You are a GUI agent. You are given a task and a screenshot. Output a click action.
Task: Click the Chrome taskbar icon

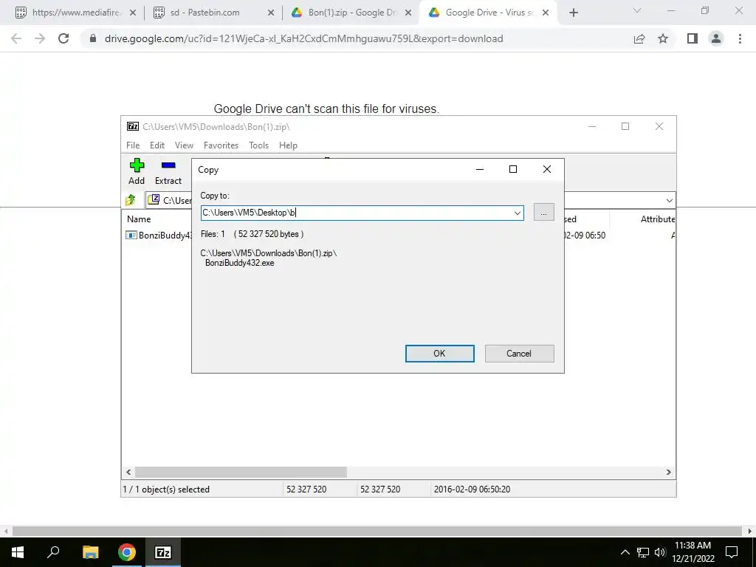point(127,552)
